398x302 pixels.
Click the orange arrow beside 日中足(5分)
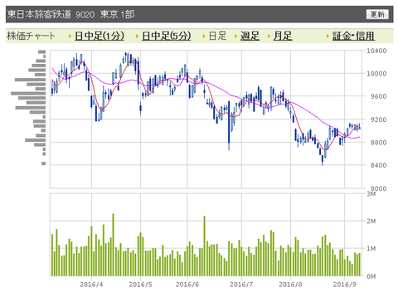pyautogui.click(x=137, y=37)
